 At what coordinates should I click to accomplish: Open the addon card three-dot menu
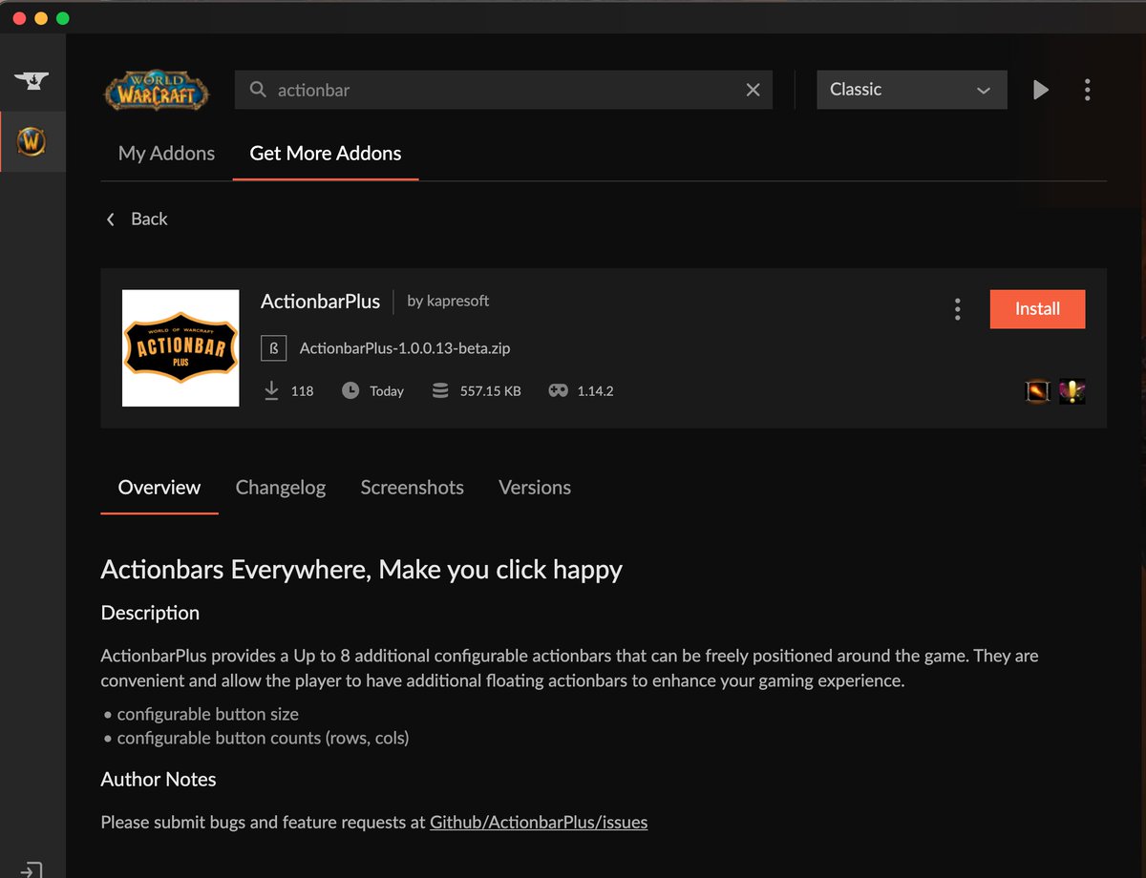coord(957,309)
